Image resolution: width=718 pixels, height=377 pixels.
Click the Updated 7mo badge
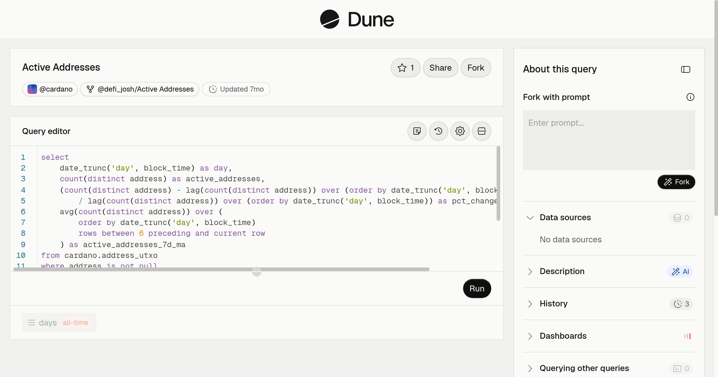[236, 89]
